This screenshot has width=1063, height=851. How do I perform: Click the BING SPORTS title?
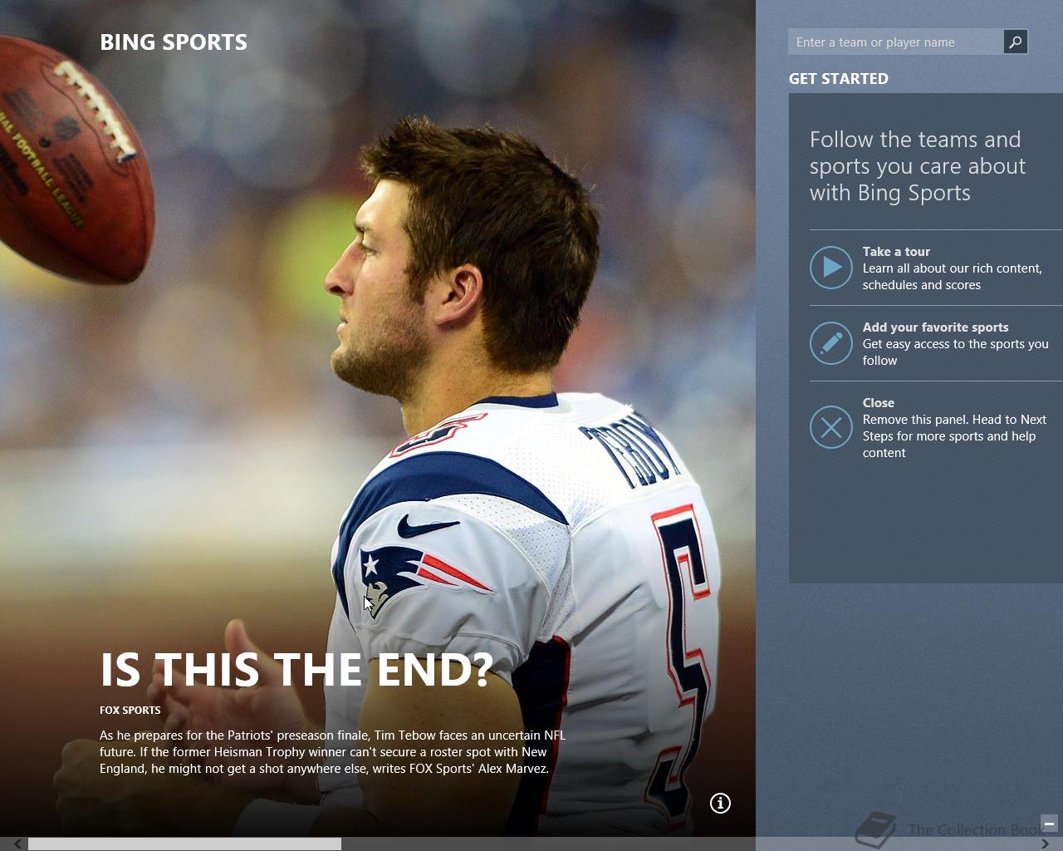coord(174,42)
